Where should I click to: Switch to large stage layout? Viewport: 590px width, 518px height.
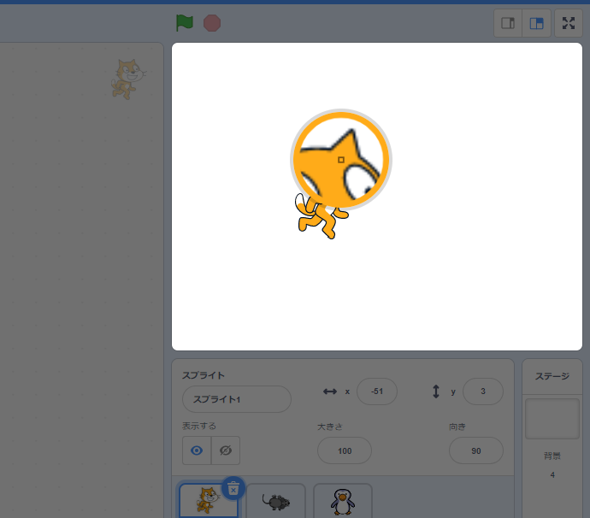537,23
